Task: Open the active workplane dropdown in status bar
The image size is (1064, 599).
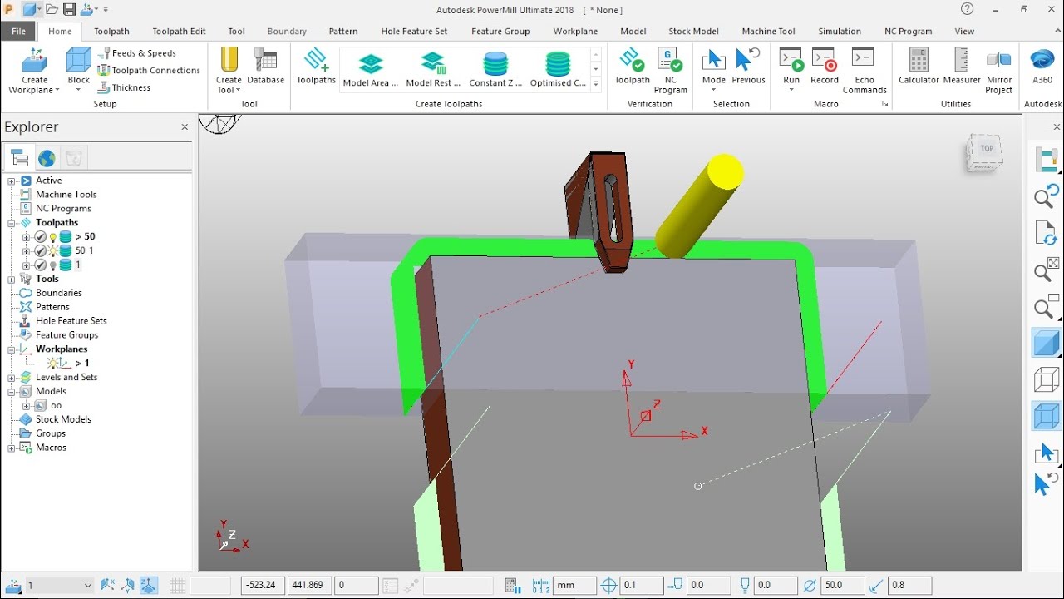Action: (88, 586)
